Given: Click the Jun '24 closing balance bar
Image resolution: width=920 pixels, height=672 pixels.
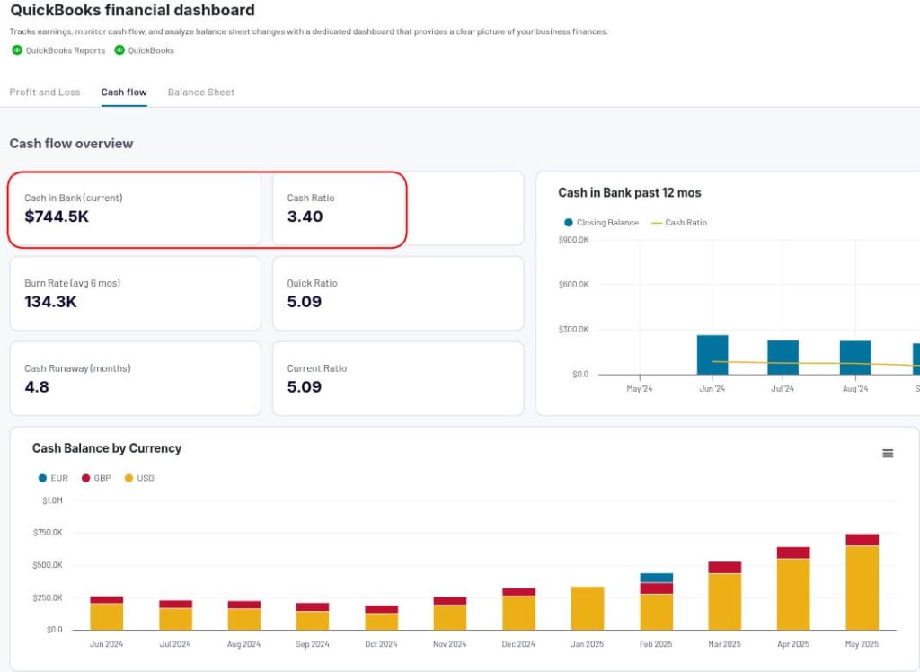Looking at the screenshot, I should (x=712, y=355).
